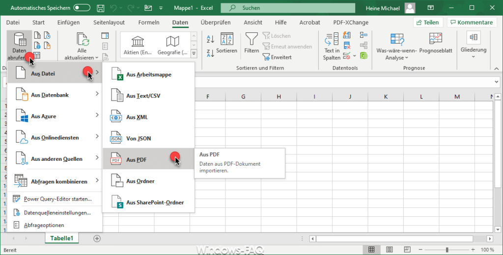Open the Einfügen ribbon tab
This screenshot has height=255, width=503.
coord(68,23)
